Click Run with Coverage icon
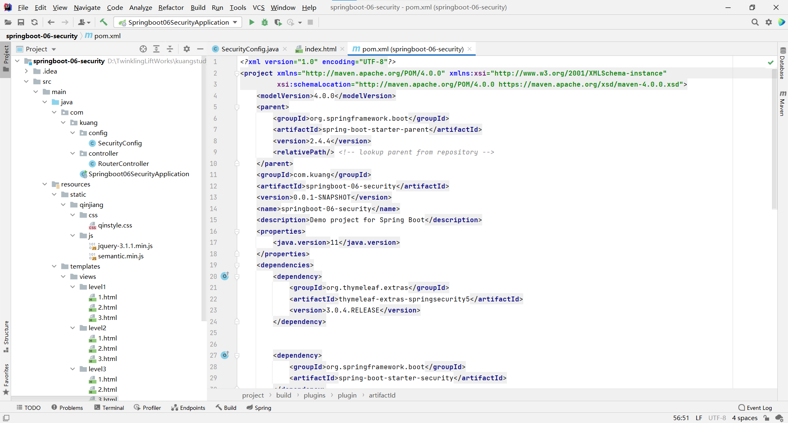 [x=278, y=22]
